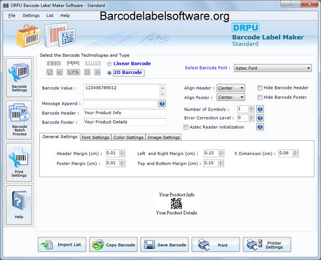Click the fourth 2D barcode sample icon

pos(87,72)
